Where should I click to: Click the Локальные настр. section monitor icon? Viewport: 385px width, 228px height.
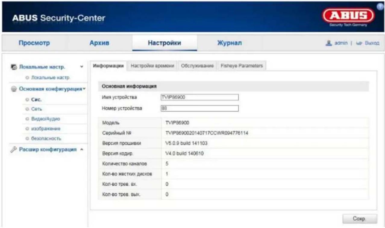click(14, 66)
